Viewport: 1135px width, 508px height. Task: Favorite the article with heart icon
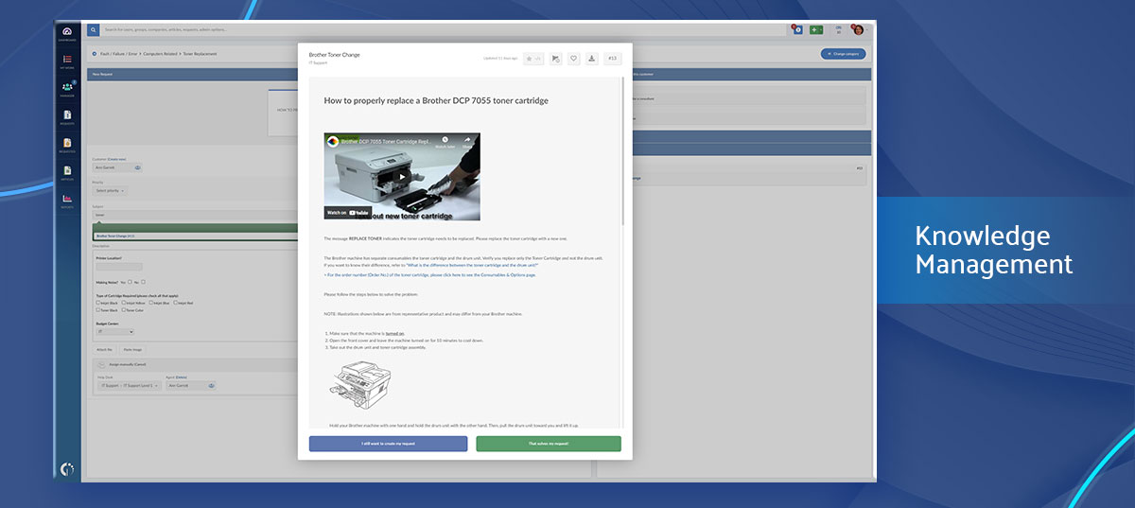click(x=573, y=59)
